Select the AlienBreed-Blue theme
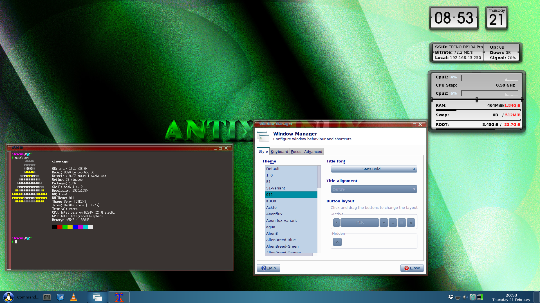This screenshot has width=540, height=303. [x=291, y=240]
